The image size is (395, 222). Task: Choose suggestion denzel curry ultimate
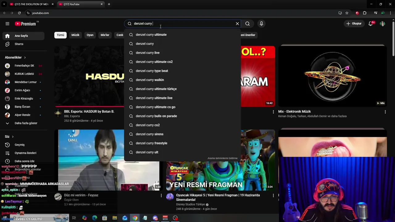(x=182, y=35)
